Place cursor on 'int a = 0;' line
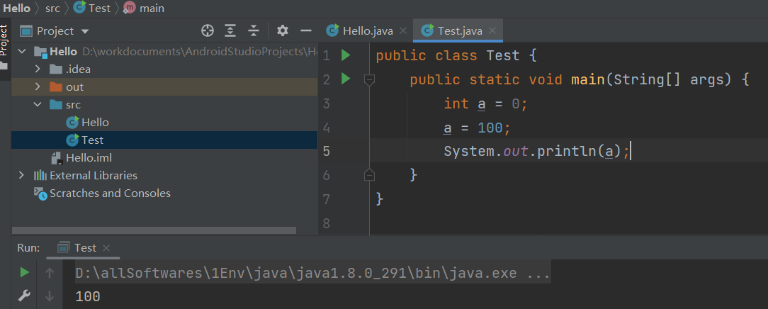 click(485, 103)
